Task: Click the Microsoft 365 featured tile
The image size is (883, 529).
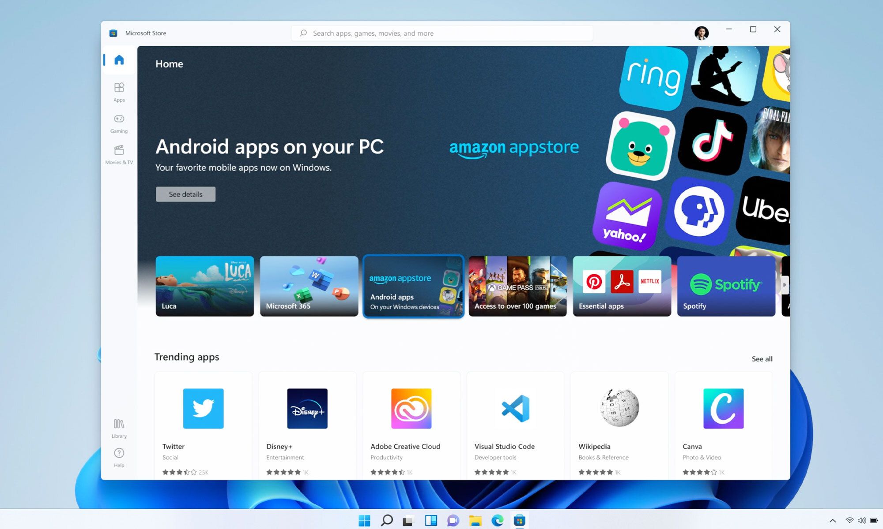Action: coord(309,286)
